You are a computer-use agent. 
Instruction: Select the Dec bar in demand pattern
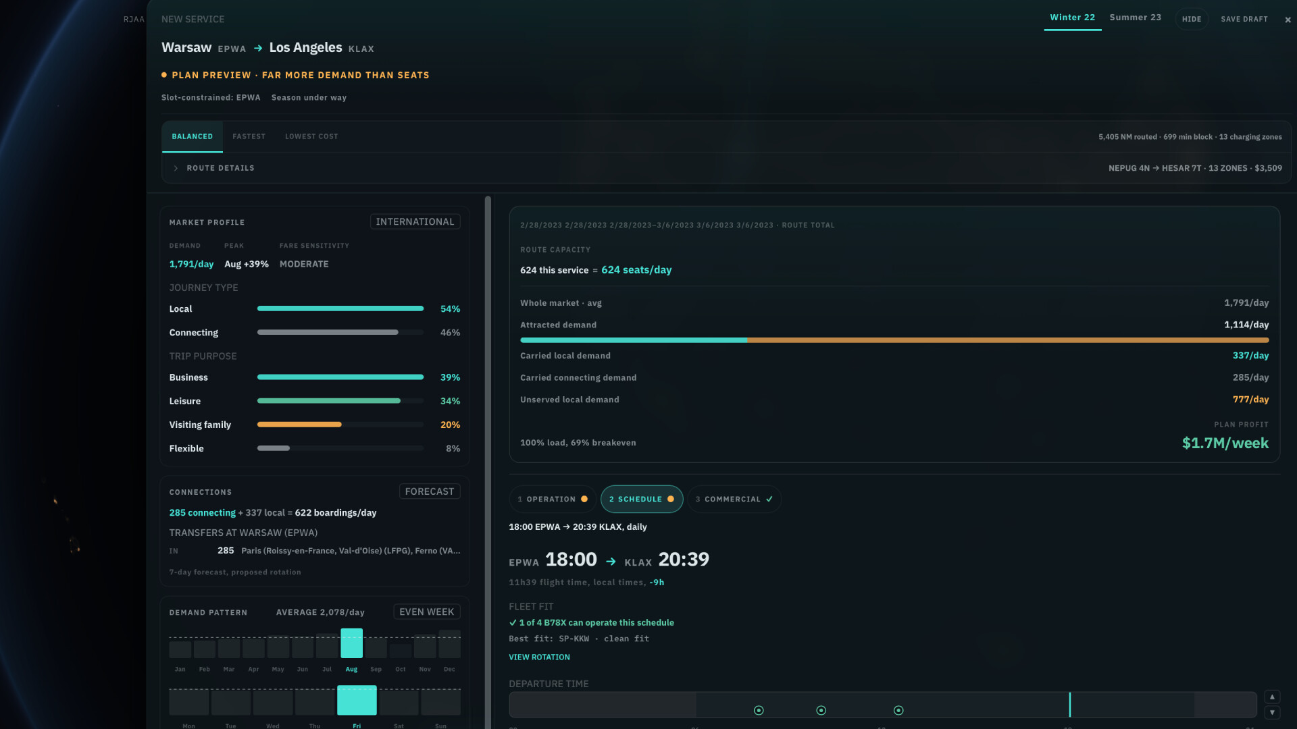(450, 644)
